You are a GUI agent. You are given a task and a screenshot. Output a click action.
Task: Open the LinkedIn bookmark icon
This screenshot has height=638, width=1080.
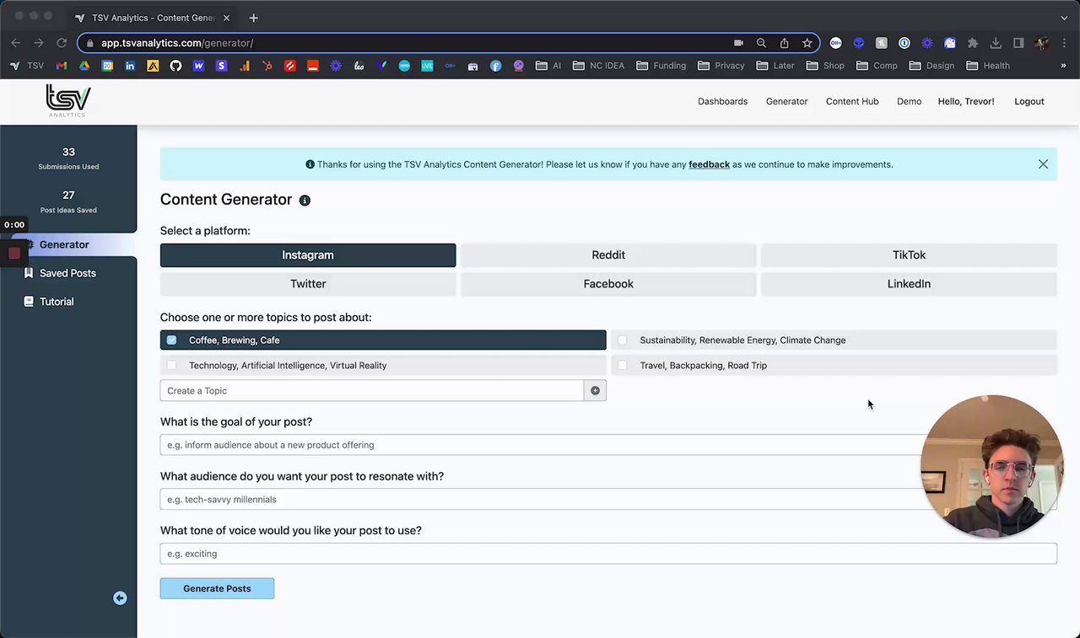(130, 66)
